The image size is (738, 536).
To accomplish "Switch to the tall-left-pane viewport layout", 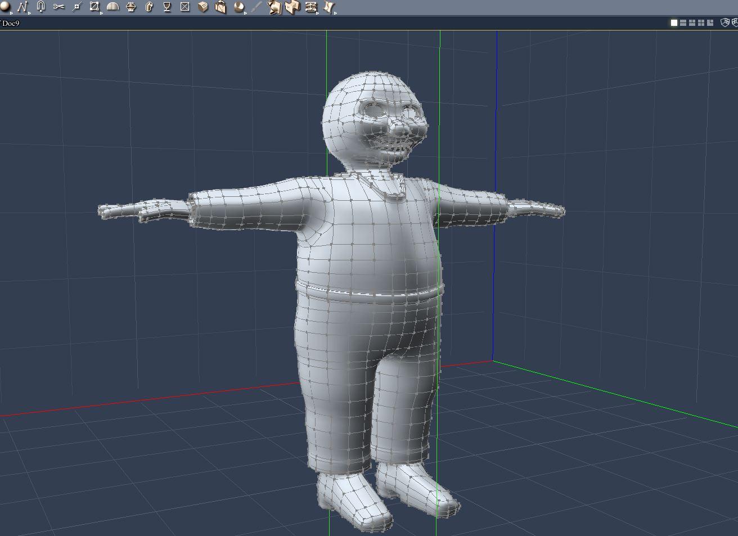I will tap(710, 23).
